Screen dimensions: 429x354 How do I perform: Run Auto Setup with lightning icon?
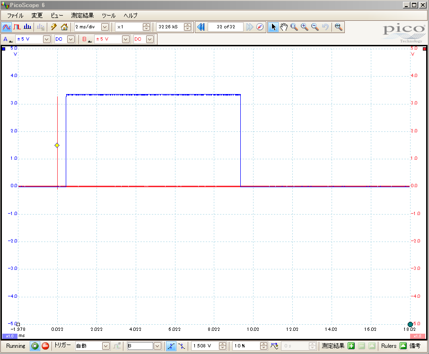click(x=54, y=27)
